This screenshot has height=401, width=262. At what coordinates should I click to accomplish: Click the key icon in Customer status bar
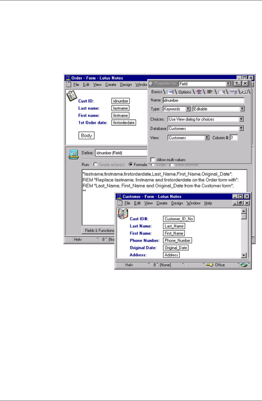[210, 265]
